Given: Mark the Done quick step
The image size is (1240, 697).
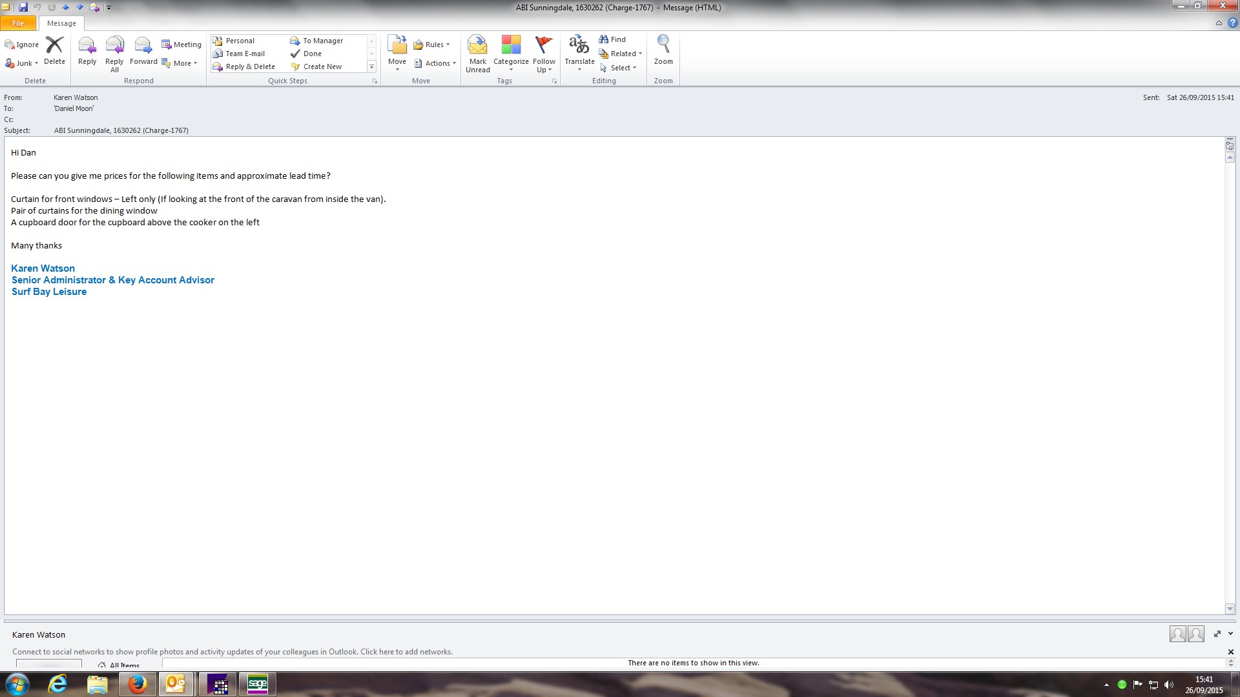Looking at the screenshot, I should click(x=312, y=54).
